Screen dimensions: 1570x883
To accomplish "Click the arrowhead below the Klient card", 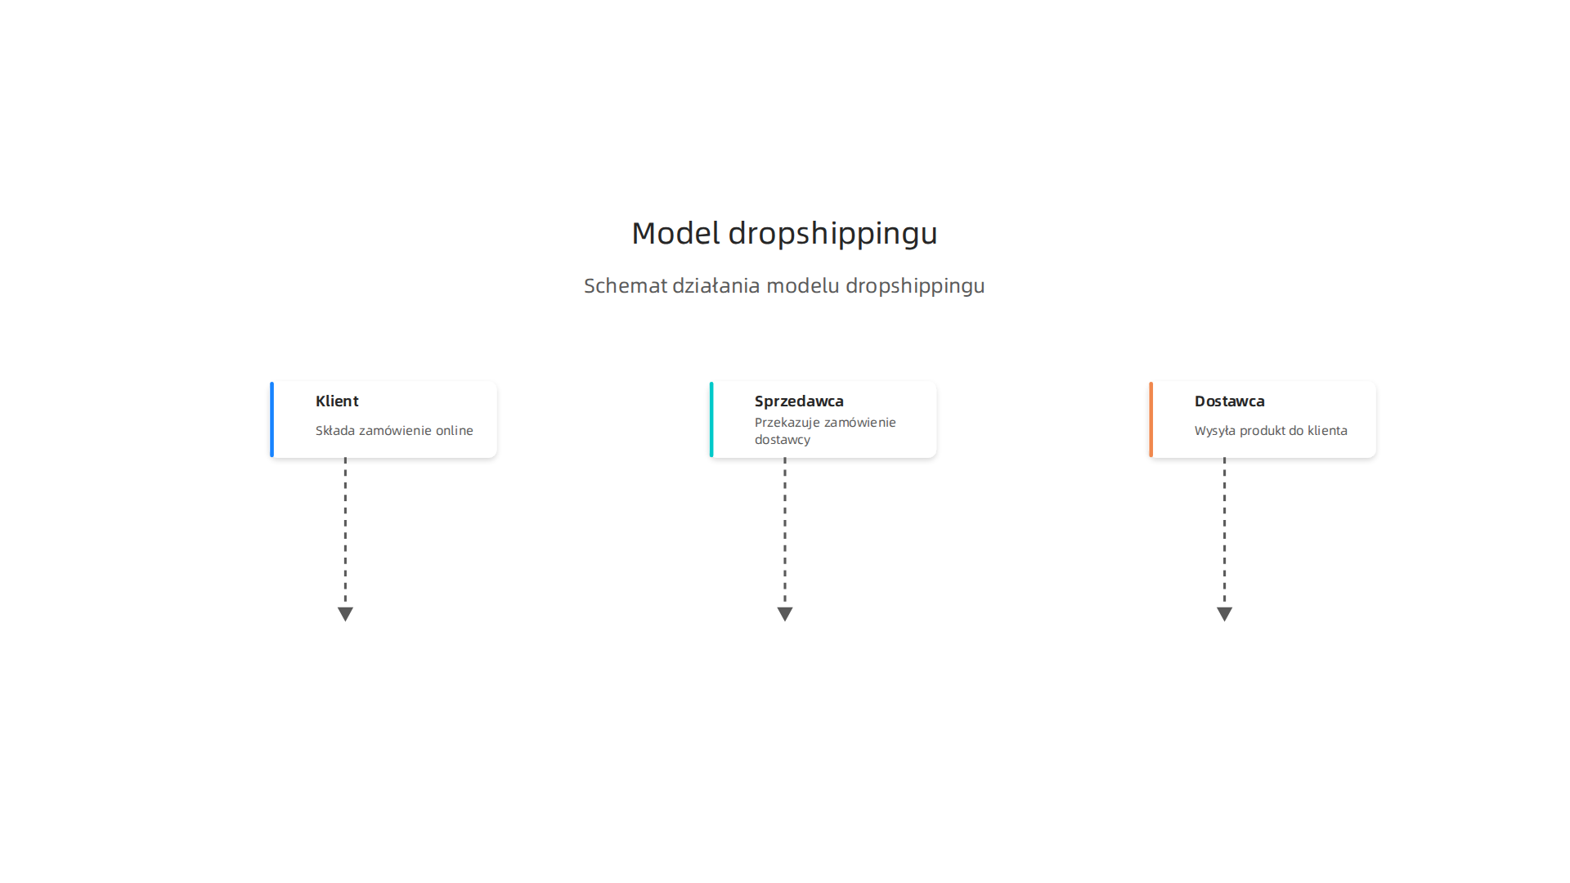I will pos(345,614).
